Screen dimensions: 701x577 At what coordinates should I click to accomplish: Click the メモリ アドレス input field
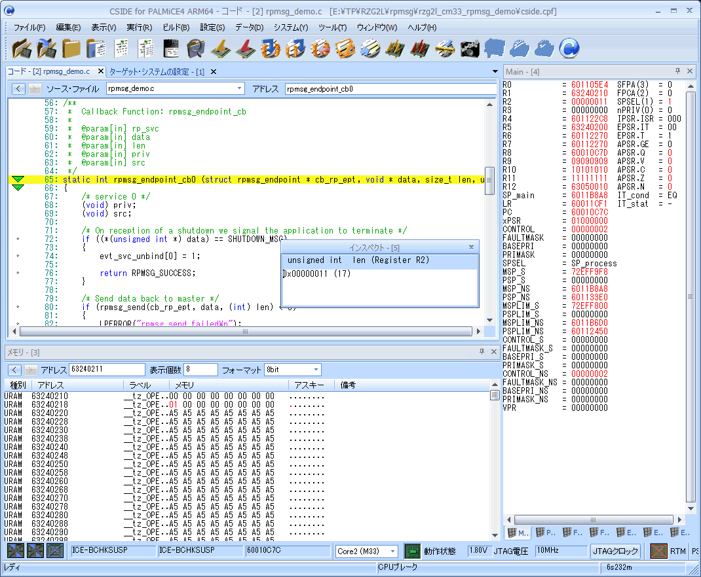tap(106, 370)
